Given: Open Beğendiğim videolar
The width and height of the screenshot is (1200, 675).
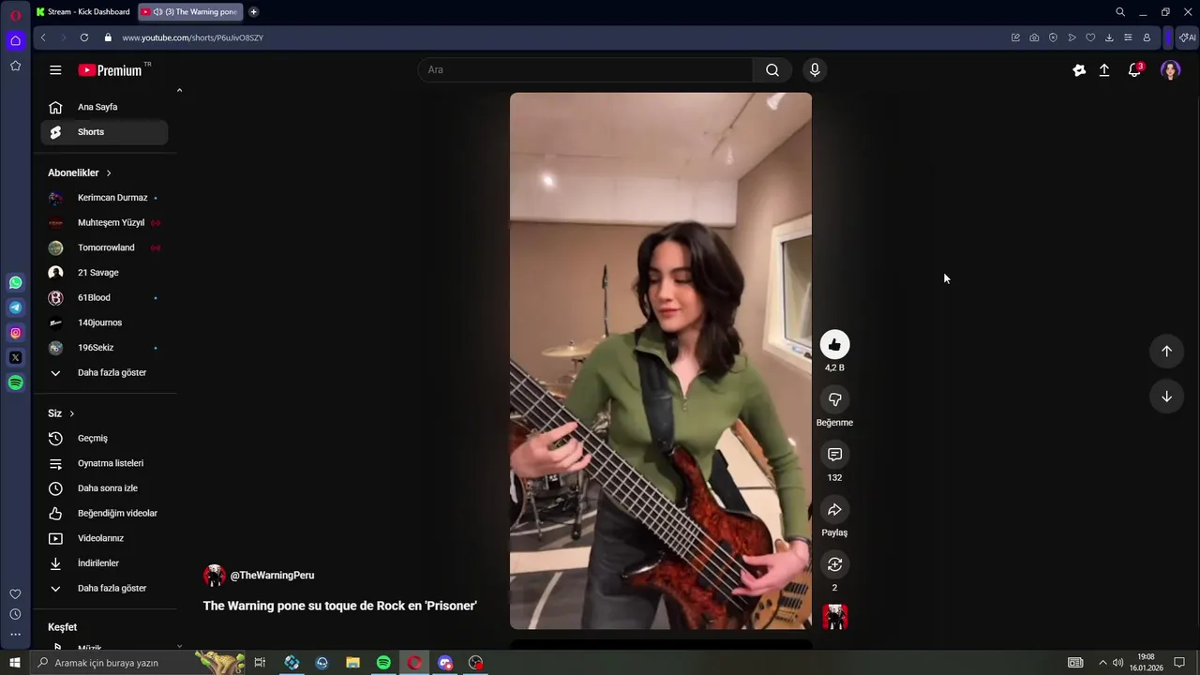Looking at the screenshot, I should pyautogui.click(x=104, y=514).
